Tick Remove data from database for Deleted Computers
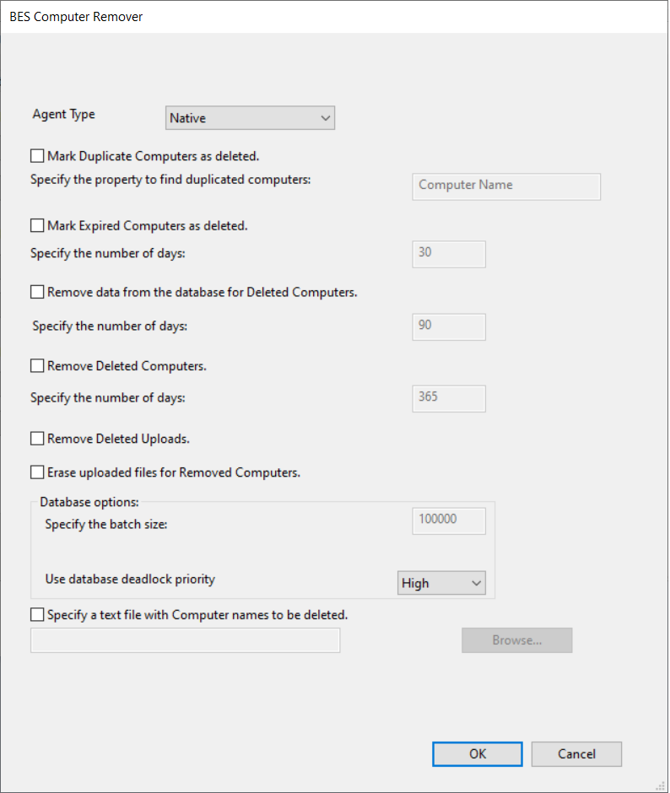The image size is (670, 793). pos(37,293)
